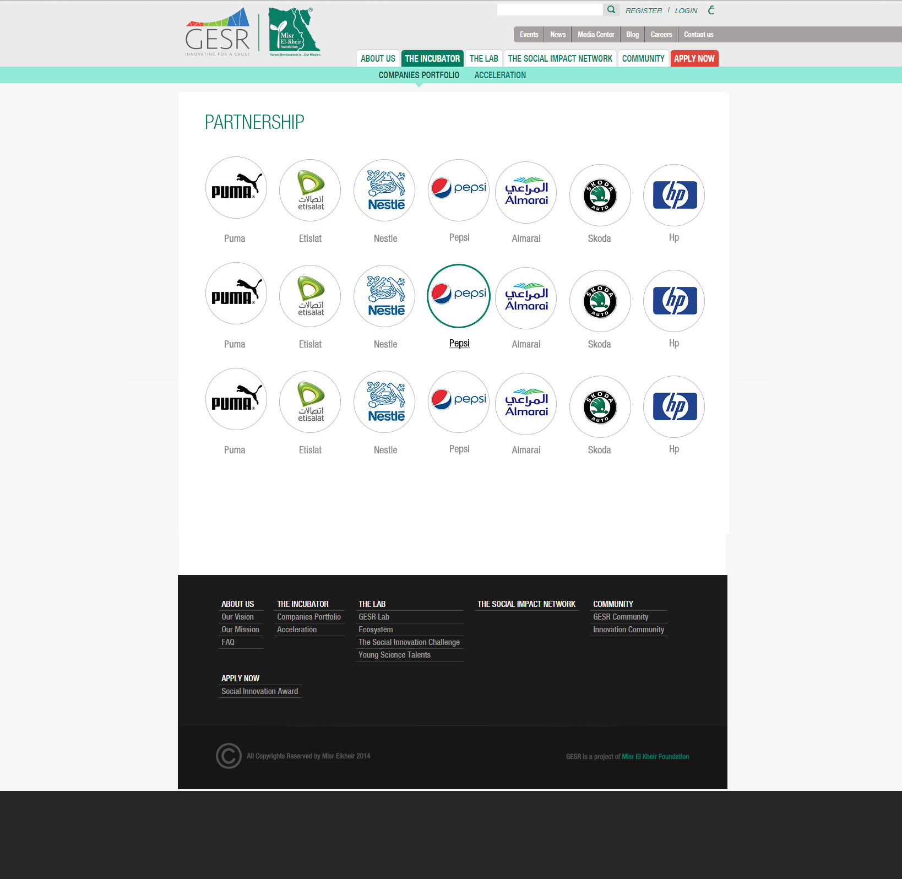Open the Almarai logo in the first row
This screenshot has height=879, width=902.
(x=526, y=192)
